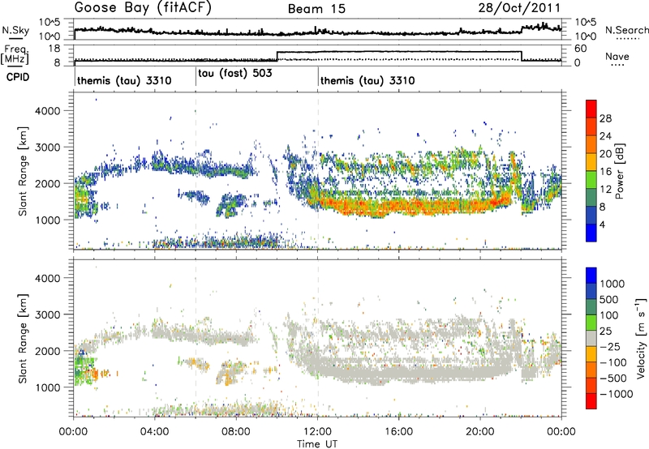Click the dashed CPID boundary line at 12:00 in the power panel

[x=318, y=170]
